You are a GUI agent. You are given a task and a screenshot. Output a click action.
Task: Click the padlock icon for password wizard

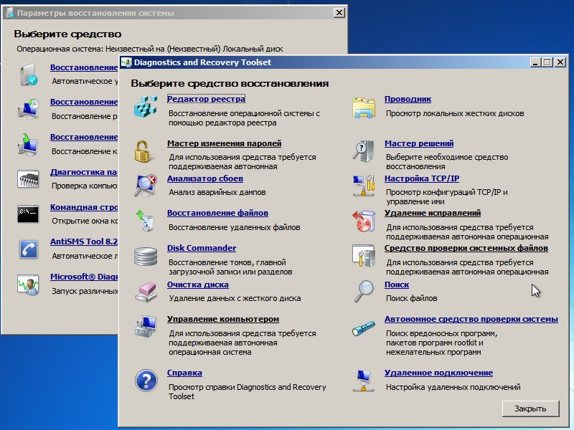pos(146,151)
